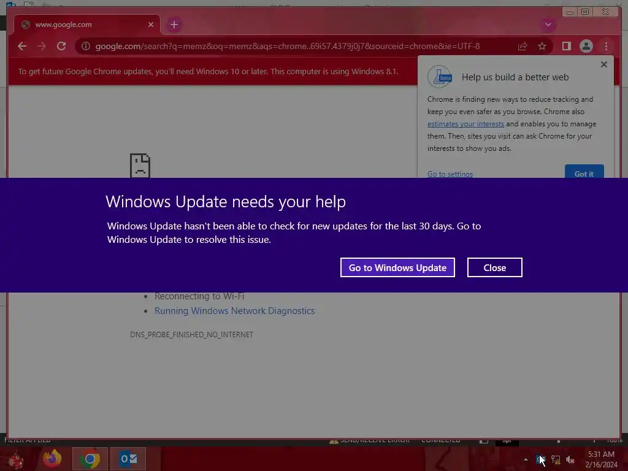Share this page icon in address bar
The height and width of the screenshot is (471, 628).
click(x=523, y=46)
